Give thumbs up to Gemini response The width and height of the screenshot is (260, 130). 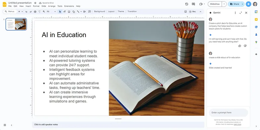click(240, 46)
